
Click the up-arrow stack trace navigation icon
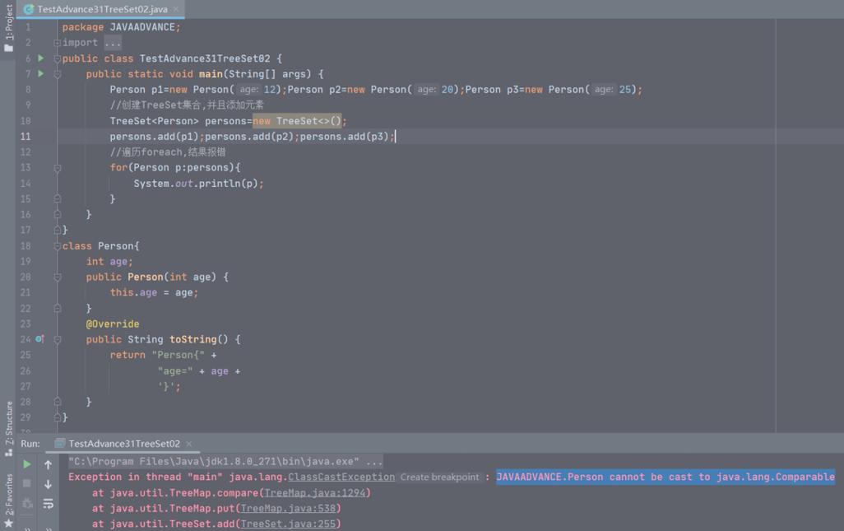tap(48, 464)
